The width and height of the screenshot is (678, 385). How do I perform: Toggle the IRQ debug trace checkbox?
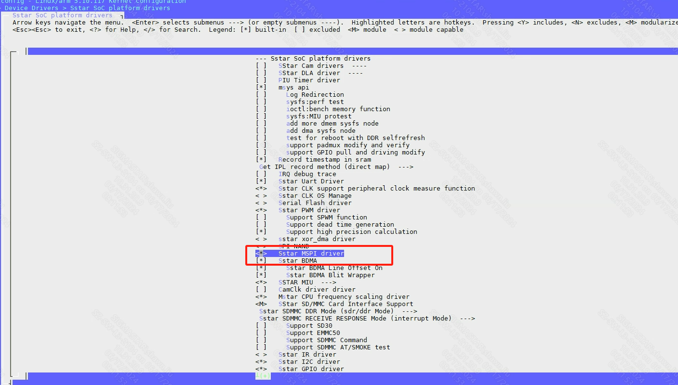(261, 174)
